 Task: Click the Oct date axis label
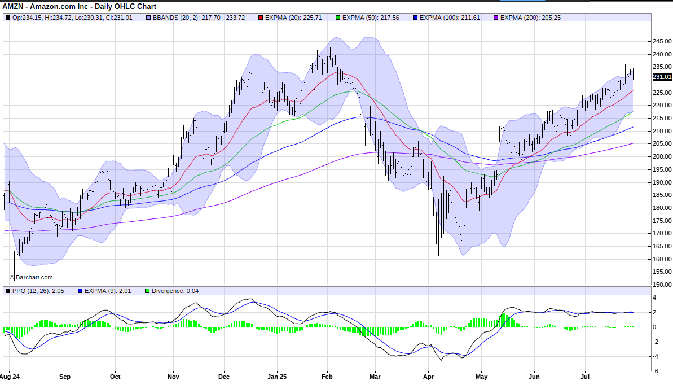click(115, 377)
